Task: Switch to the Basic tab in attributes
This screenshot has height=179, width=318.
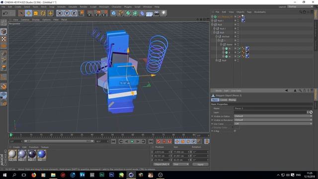Action: [215, 100]
